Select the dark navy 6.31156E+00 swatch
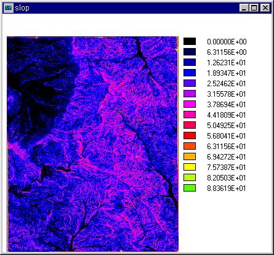This screenshot has height=255, width=274. coord(190,52)
